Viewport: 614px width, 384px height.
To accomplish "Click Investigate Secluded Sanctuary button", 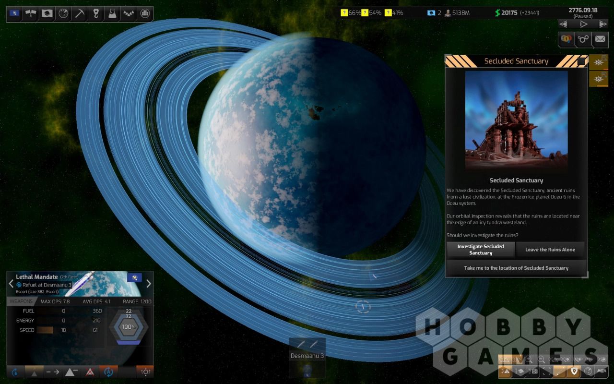I will point(481,250).
